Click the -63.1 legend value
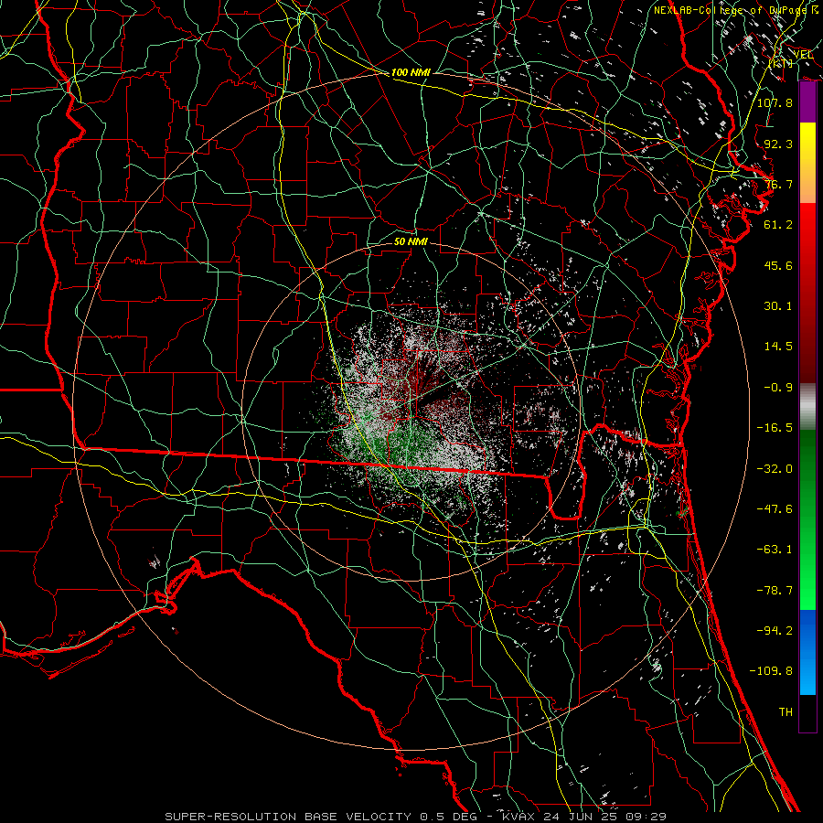The width and height of the screenshot is (823, 823). 775,550
